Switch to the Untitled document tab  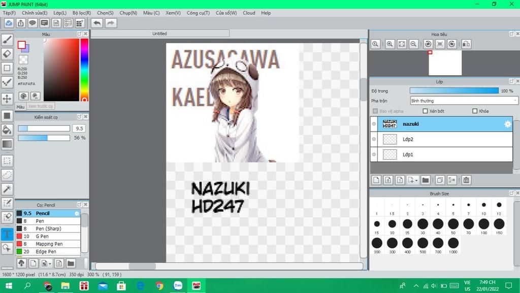tap(159, 34)
